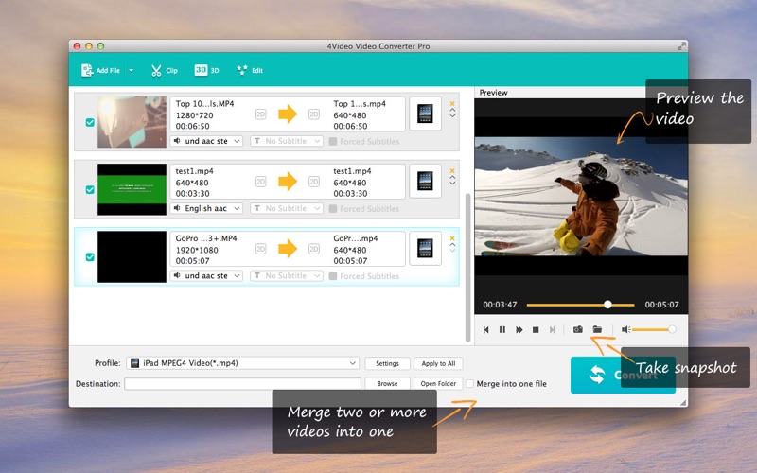Open No Subtitle dropdown for GoPro row
This screenshot has height=473, width=757.
(x=287, y=275)
